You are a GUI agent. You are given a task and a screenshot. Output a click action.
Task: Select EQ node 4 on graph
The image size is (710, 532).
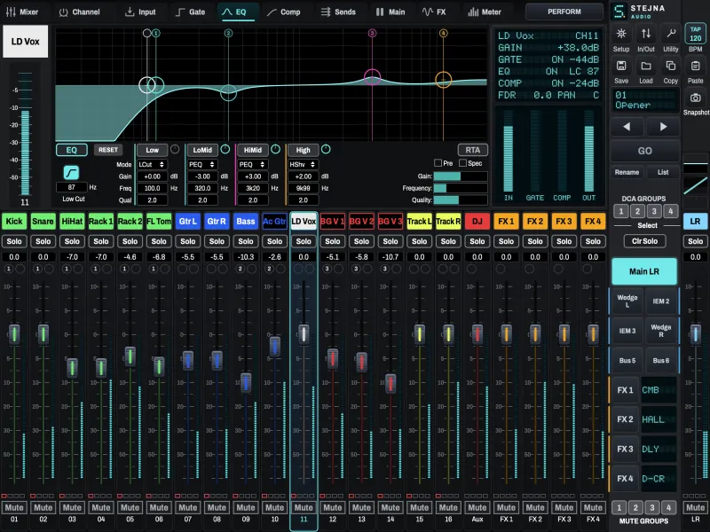click(443, 80)
